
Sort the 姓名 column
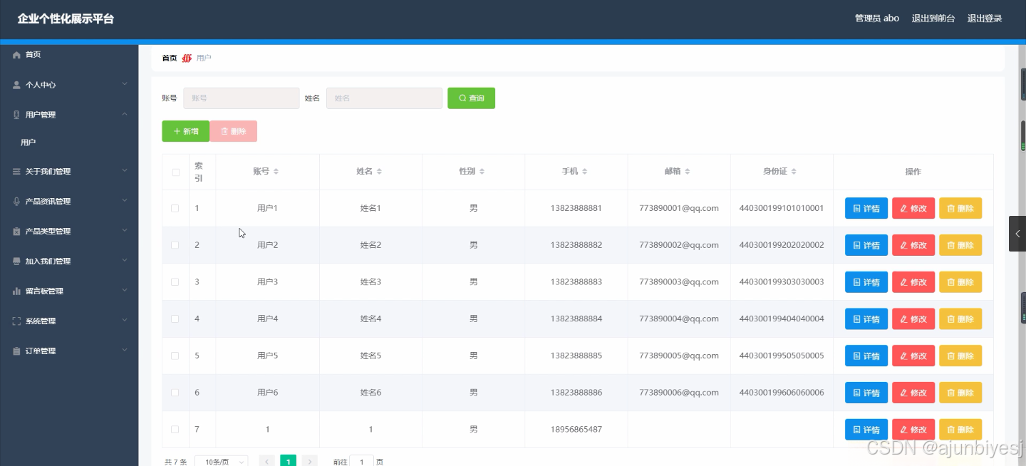[x=379, y=172]
